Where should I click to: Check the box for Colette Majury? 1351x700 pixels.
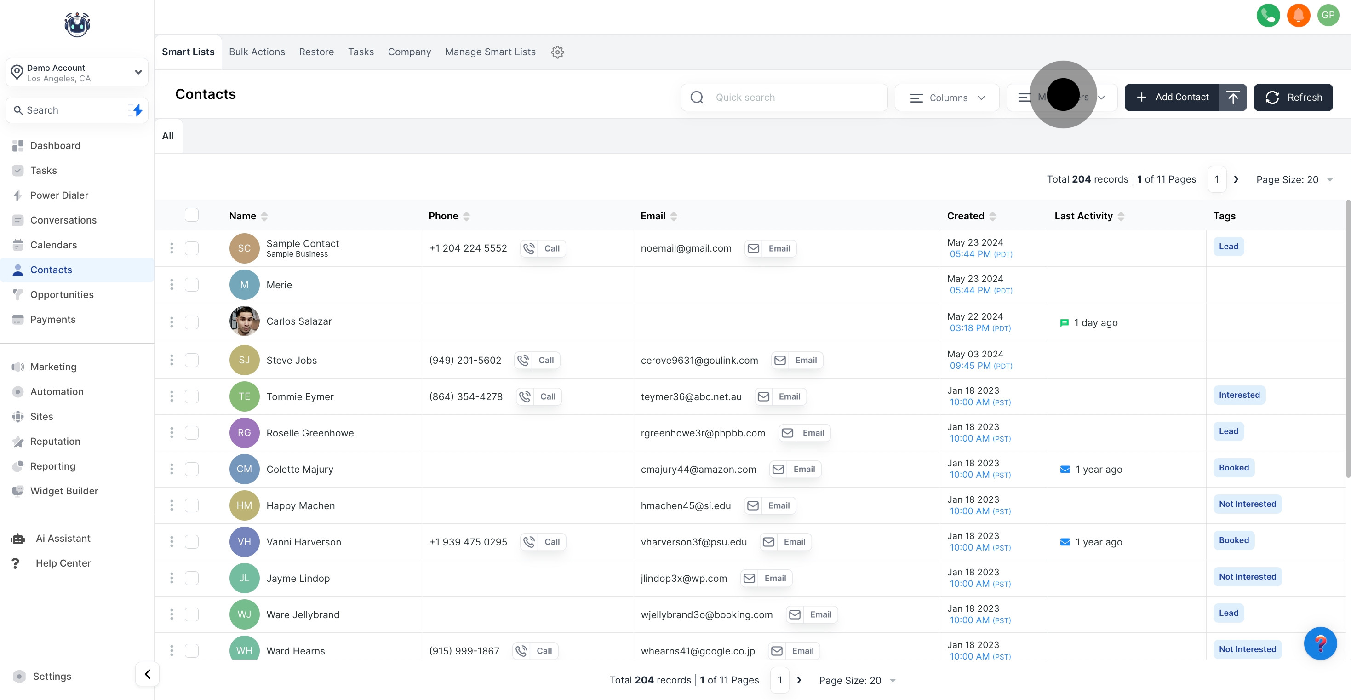pyautogui.click(x=191, y=469)
